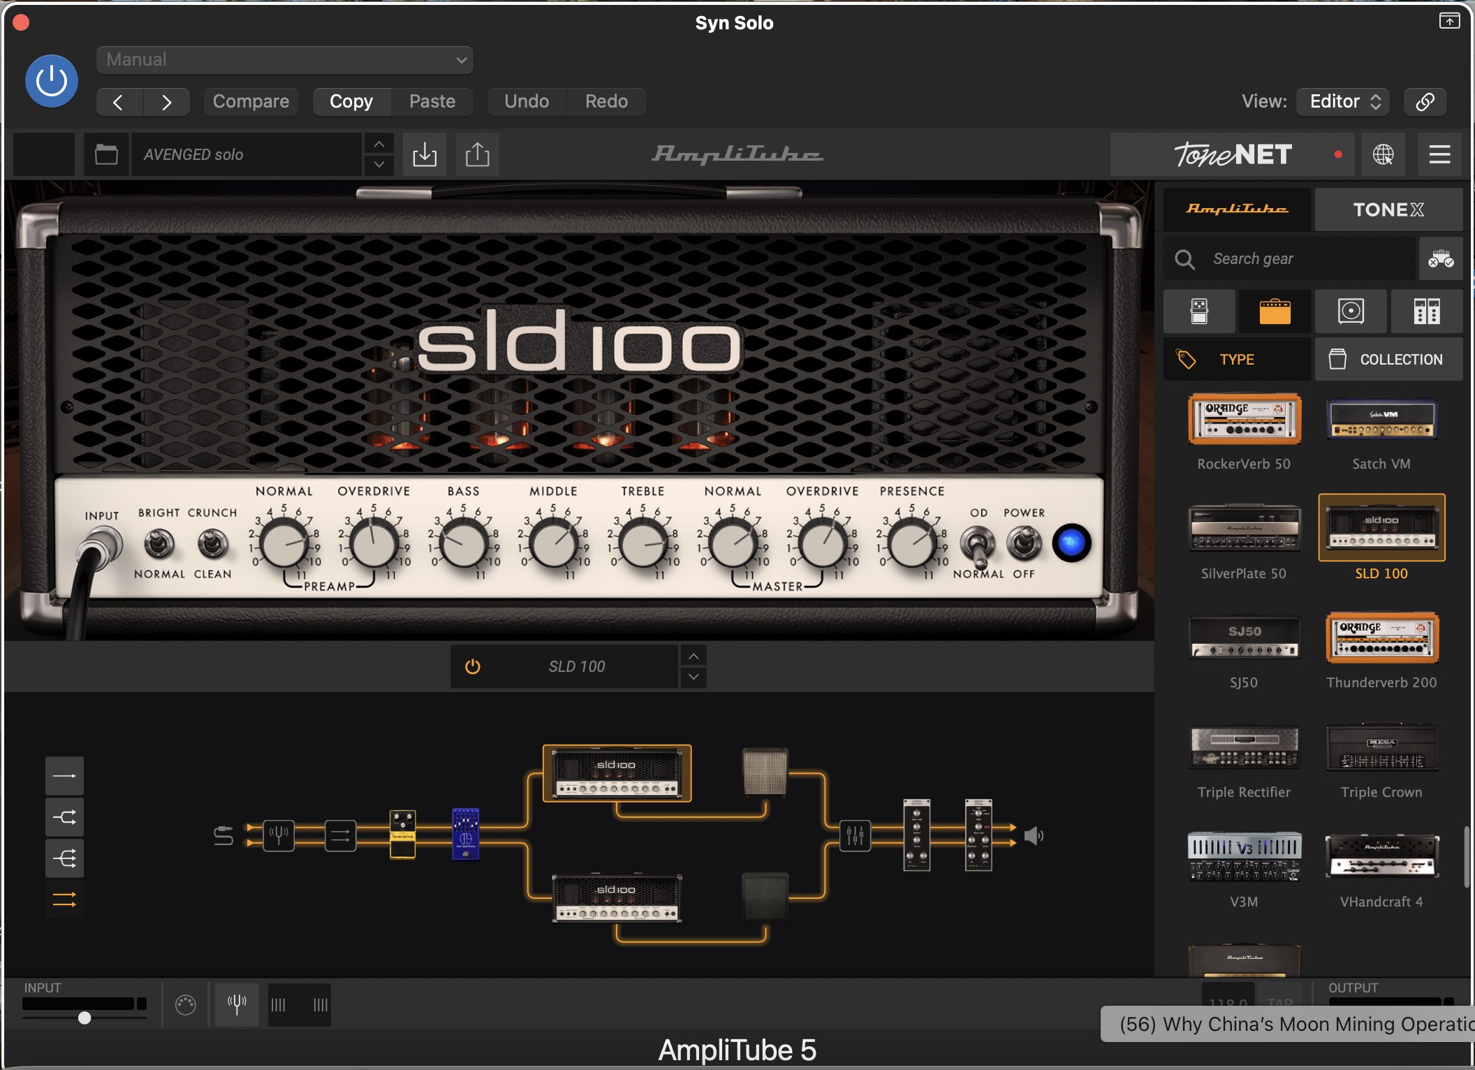Select previous amp model with up chevron
The image size is (1475, 1070).
point(694,657)
